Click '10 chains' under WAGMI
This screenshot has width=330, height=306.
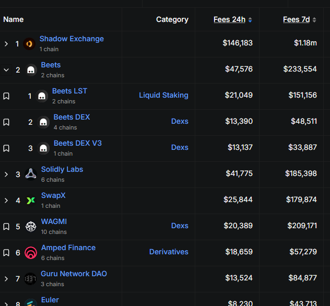coord(54,232)
